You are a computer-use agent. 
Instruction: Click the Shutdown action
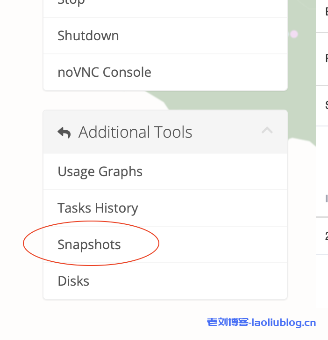click(88, 36)
